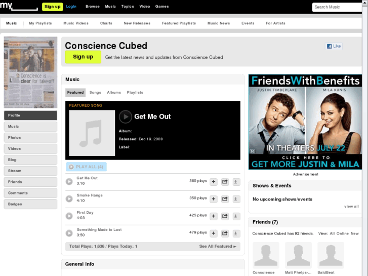
Task: Download the Get Me Out track
Action: pyautogui.click(x=236, y=182)
